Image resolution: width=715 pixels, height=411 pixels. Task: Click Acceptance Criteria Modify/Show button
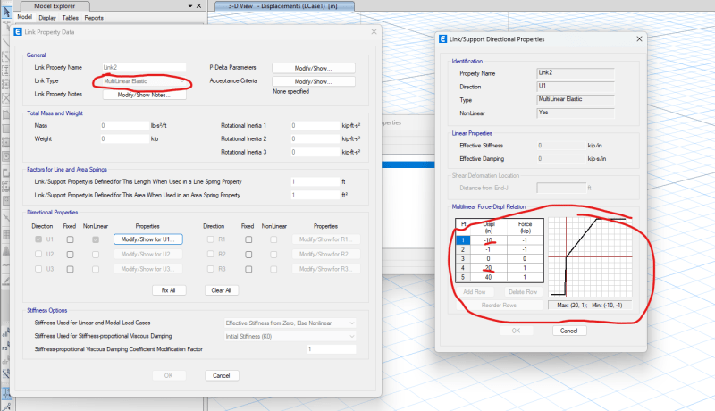pos(314,81)
